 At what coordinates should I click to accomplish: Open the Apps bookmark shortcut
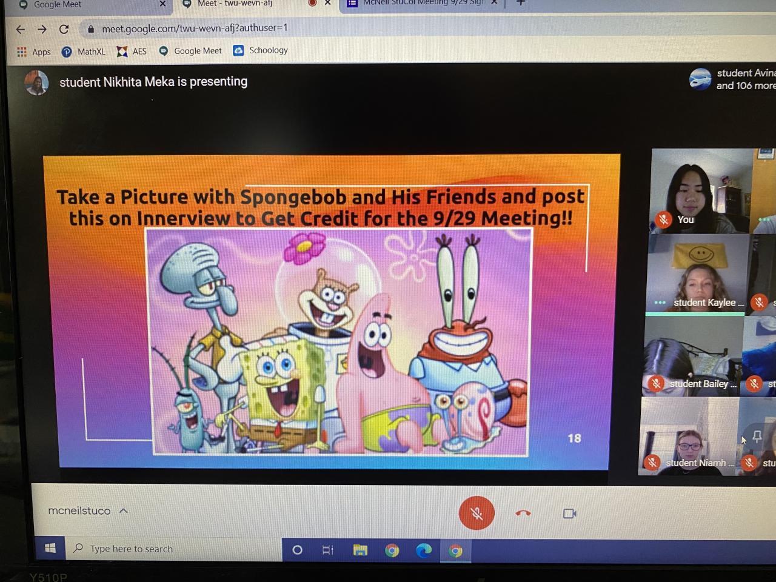pyautogui.click(x=34, y=52)
